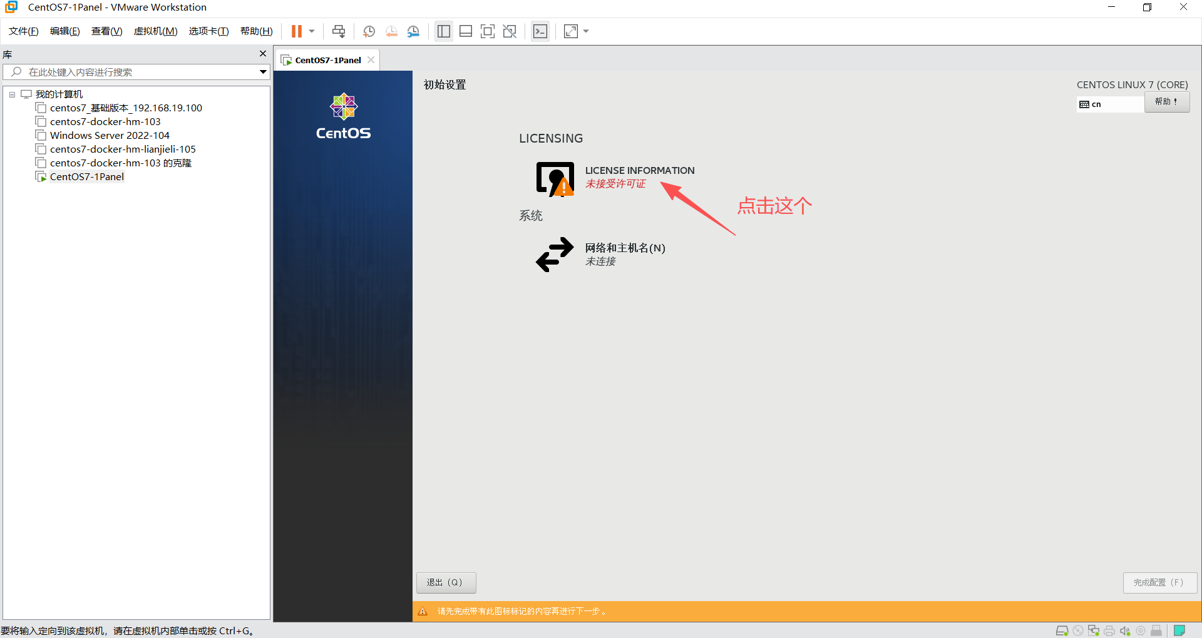The height and width of the screenshot is (638, 1202).
Task: Click the message log note icon
Action: tap(1179, 630)
